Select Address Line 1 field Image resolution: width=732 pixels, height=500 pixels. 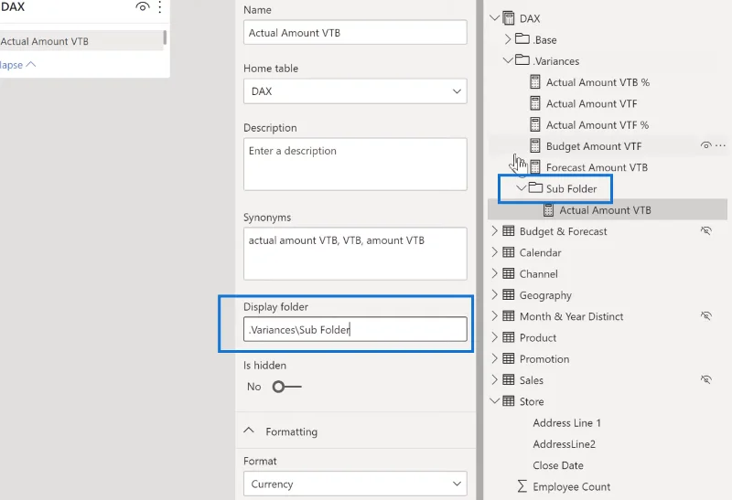point(566,422)
